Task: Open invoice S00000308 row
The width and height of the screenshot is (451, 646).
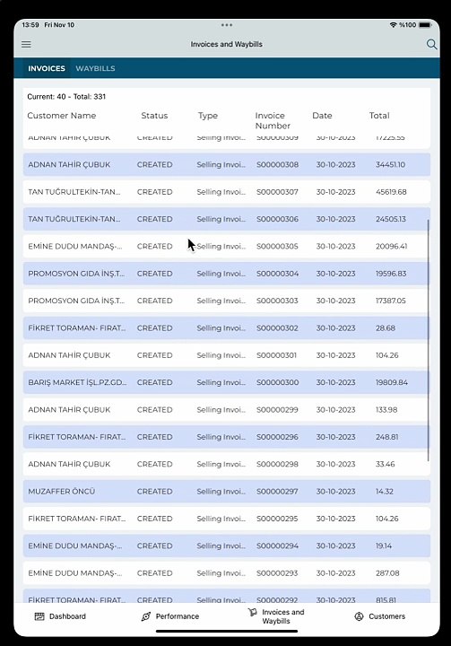Action: tap(227, 164)
